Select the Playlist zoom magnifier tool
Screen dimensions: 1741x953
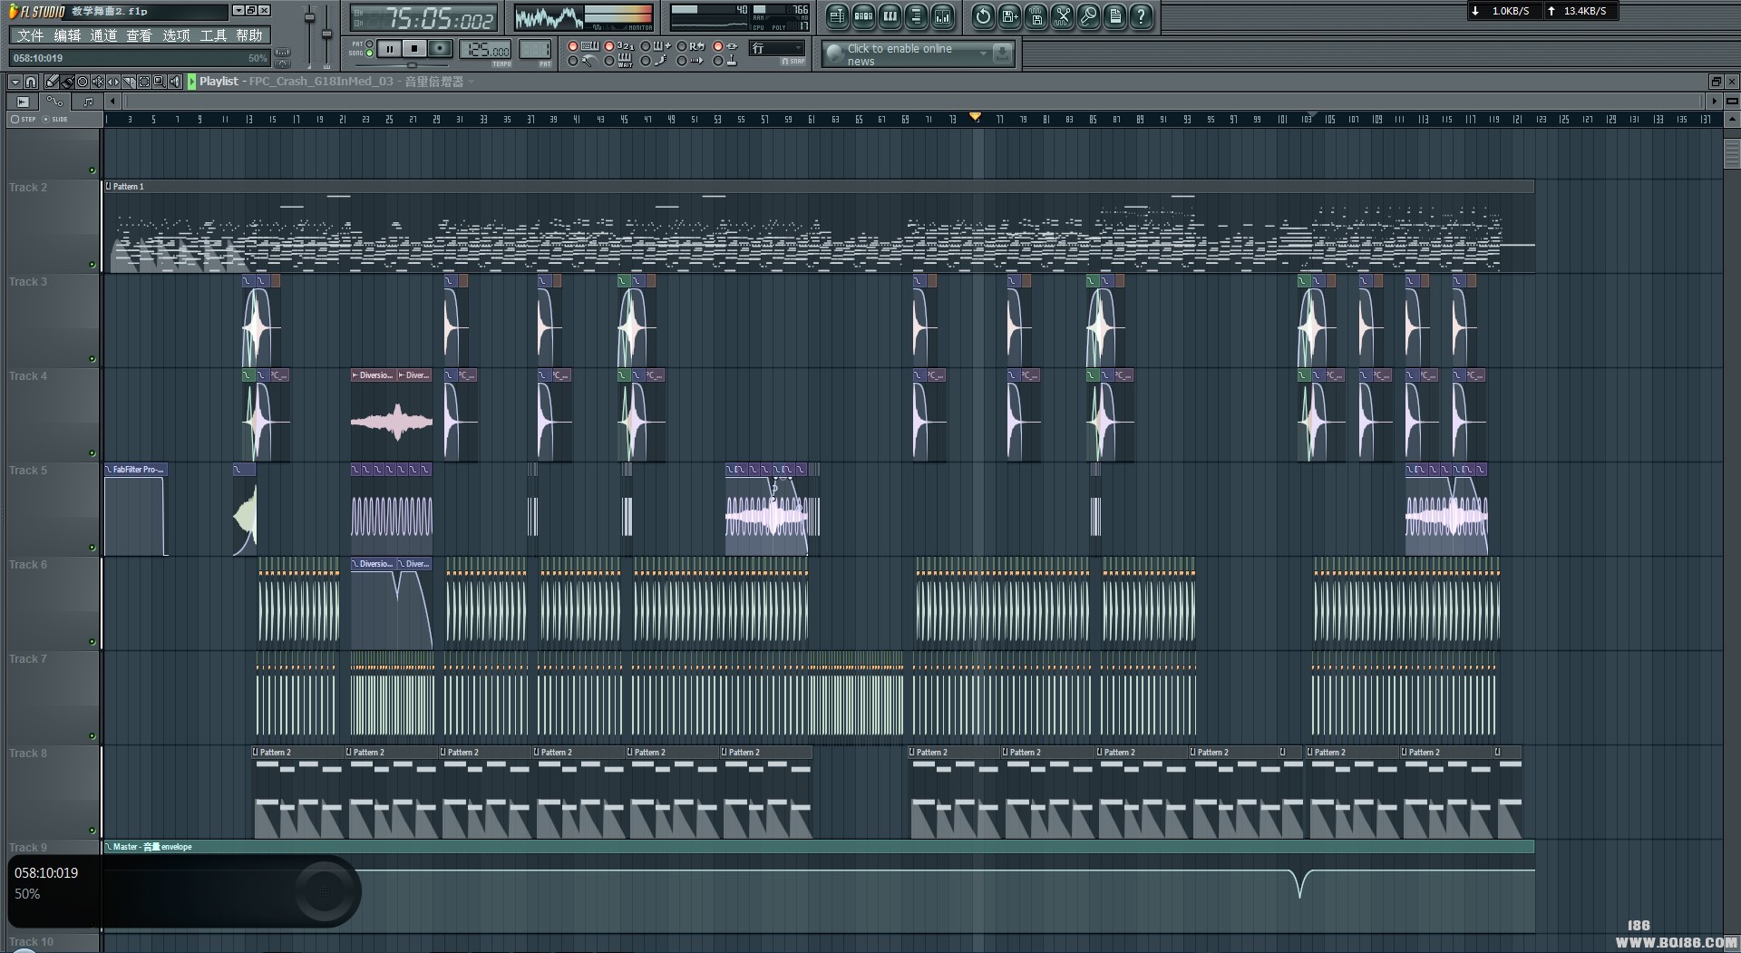(160, 82)
